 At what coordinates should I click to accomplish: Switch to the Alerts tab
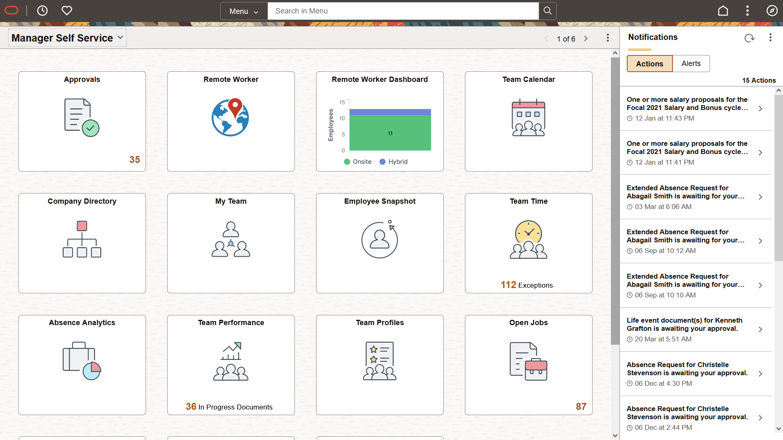(691, 64)
